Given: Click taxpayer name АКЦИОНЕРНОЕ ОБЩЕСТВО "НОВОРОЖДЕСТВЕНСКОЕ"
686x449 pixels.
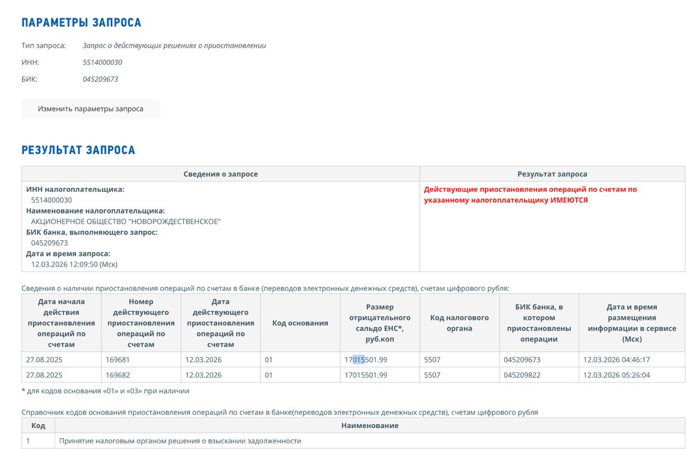Looking at the screenshot, I should [125, 222].
